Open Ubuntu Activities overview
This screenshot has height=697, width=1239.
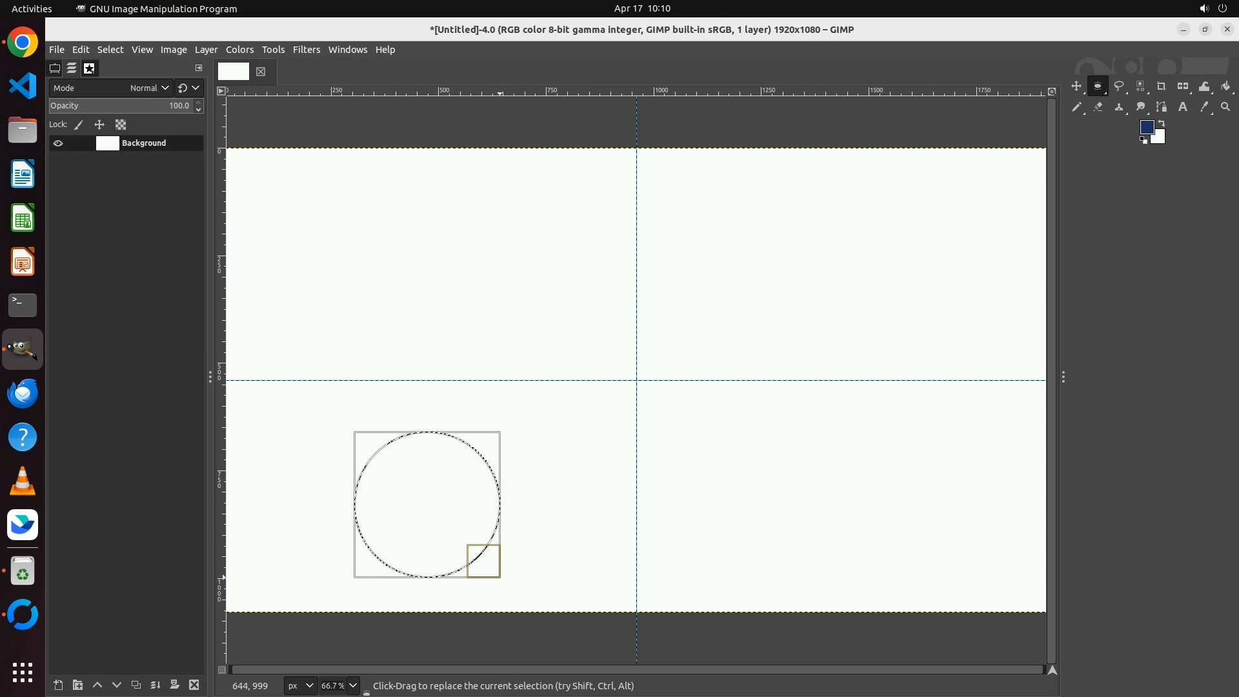32,8
